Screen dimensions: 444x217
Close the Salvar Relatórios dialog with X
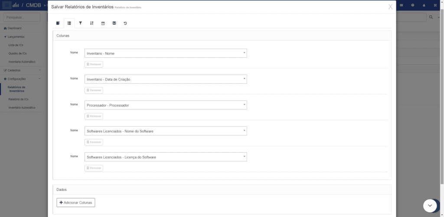click(x=390, y=7)
